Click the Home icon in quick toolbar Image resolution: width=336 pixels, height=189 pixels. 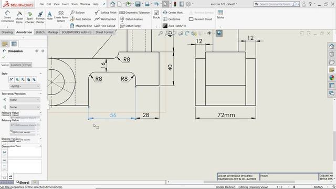coord(112,4)
